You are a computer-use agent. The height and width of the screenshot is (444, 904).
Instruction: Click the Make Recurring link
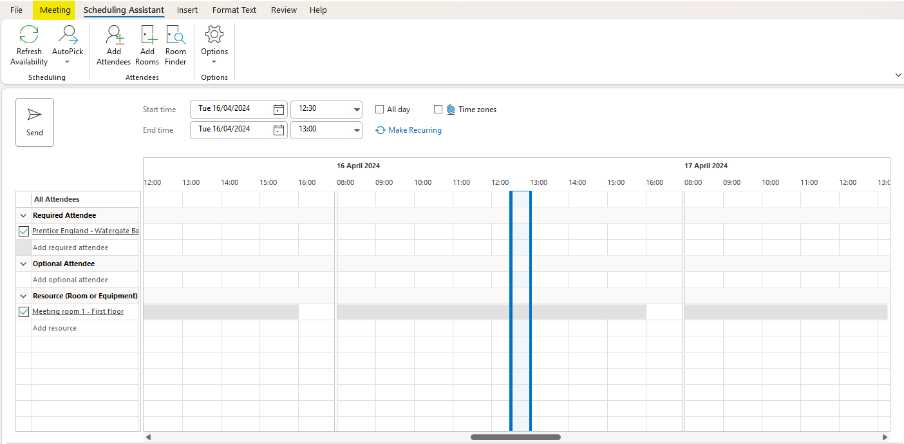point(415,130)
